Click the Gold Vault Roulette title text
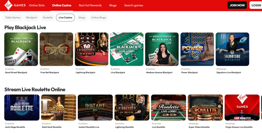Screen dimensions: 262x133 pyautogui.click(x=52, y=127)
